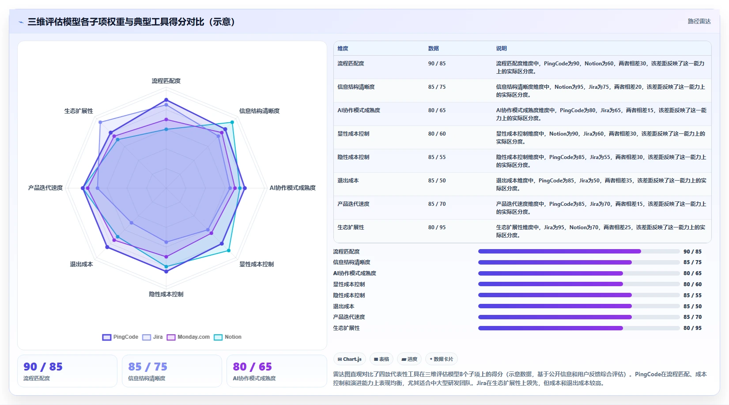Click the 产品迭代速度 radar axis label
This screenshot has width=729, height=405.
tap(45, 188)
